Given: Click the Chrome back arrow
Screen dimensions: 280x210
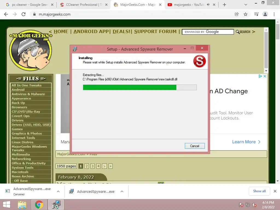Looking at the screenshot, I should tap(6, 14).
